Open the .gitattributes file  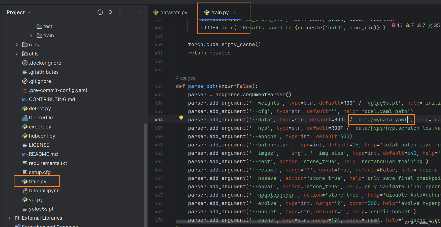(40, 72)
